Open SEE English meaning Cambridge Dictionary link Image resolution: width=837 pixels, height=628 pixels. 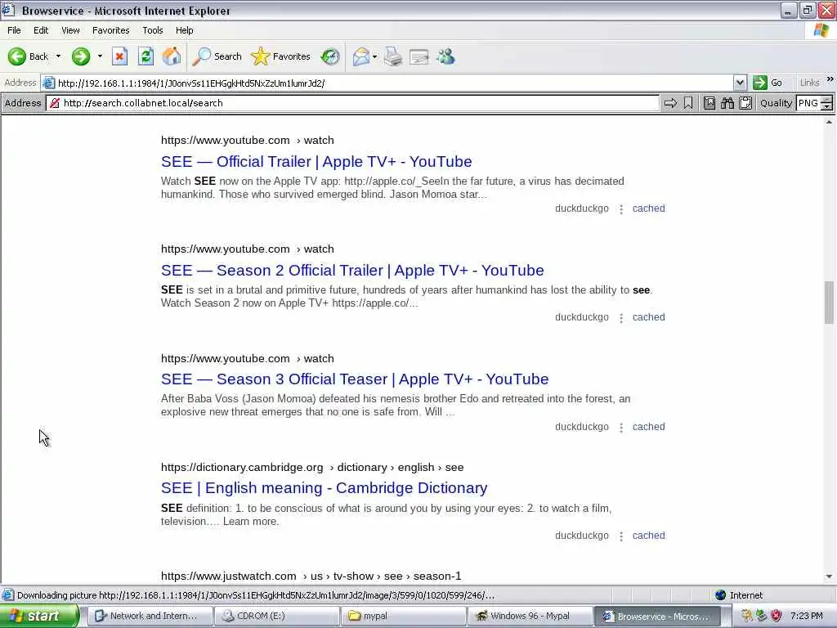coord(324,488)
